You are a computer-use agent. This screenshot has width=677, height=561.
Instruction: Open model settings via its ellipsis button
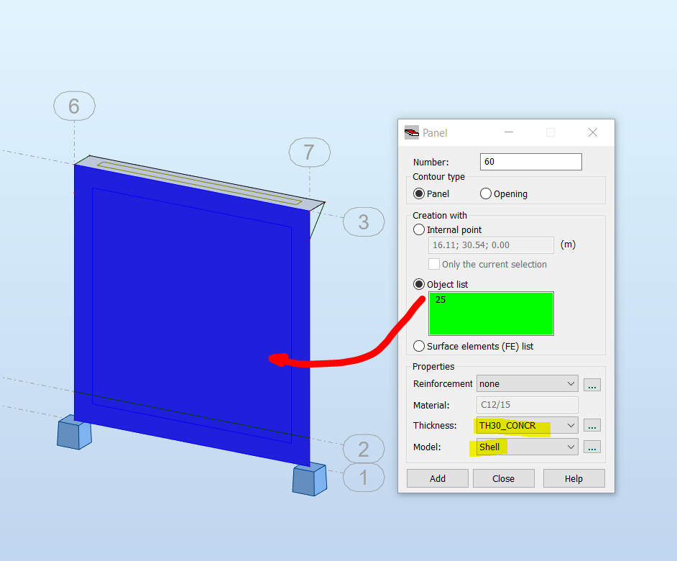click(x=591, y=447)
